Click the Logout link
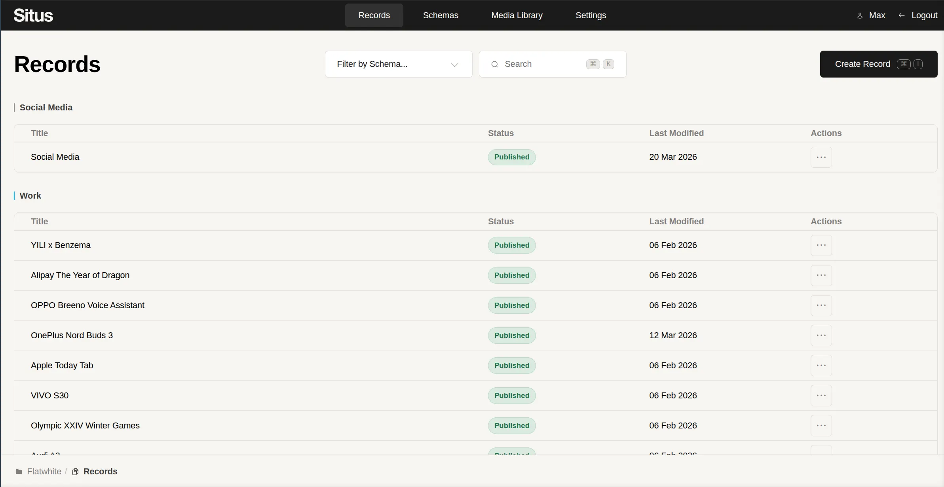This screenshot has width=944, height=487. [x=924, y=15]
